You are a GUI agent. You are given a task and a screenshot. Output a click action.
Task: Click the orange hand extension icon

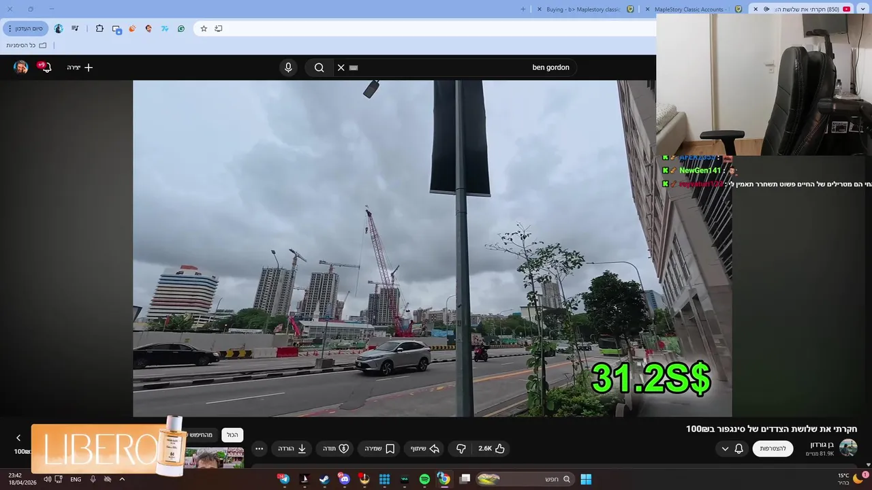(x=132, y=29)
